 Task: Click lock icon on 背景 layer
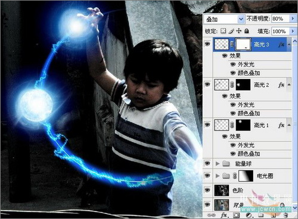[x=282, y=205]
